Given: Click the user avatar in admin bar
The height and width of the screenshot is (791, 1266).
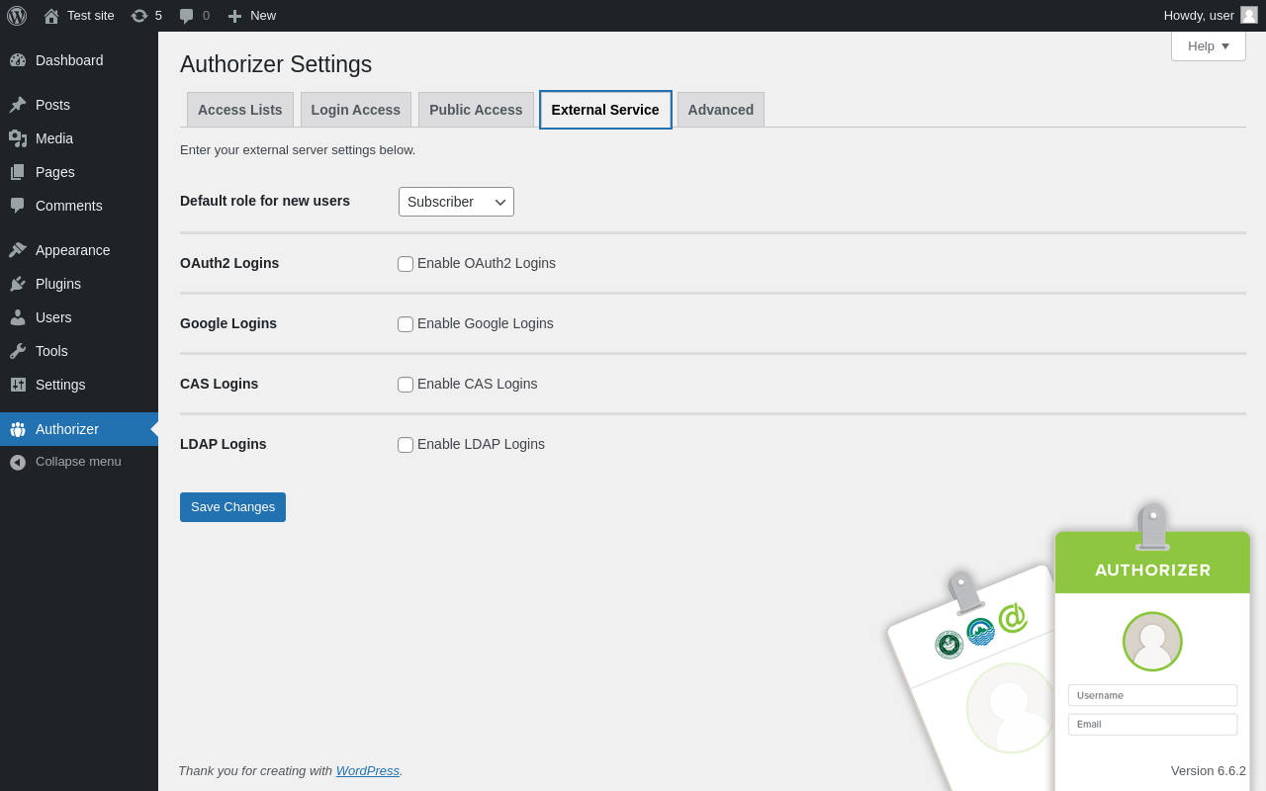Looking at the screenshot, I should pos(1249,15).
